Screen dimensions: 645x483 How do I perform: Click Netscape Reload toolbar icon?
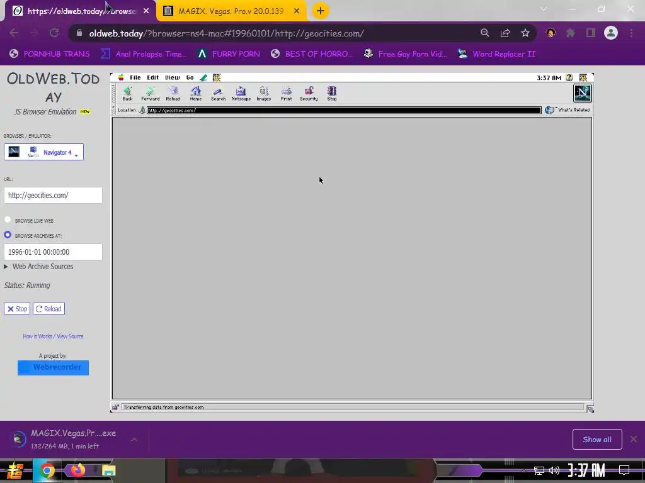173,93
